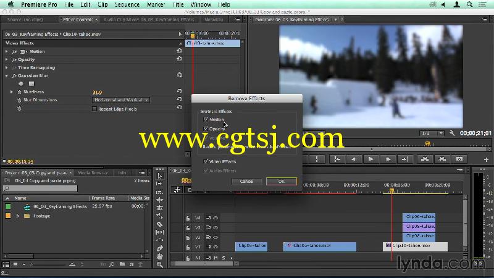Open macOS Spotlight search

pyautogui.click(x=469, y=4)
